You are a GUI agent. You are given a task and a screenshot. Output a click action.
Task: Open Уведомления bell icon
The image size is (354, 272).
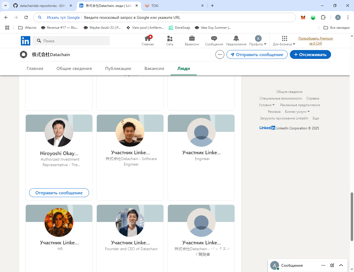[x=236, y=41]
